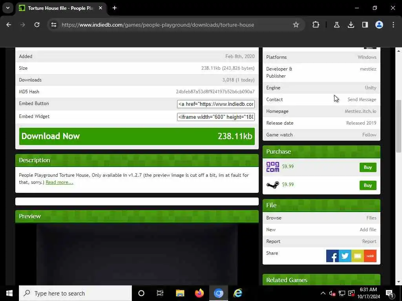Share on Facebook
This screenshot has width=402, height=301.
point(333,256)
